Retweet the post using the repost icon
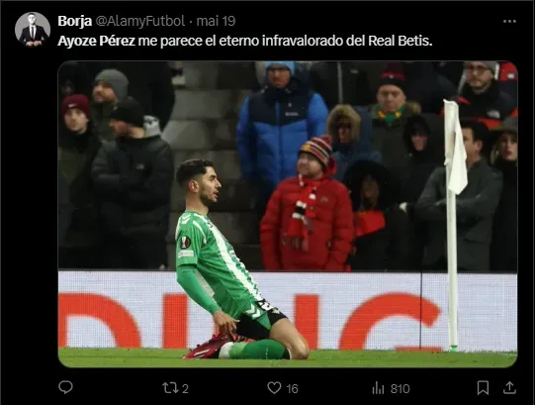The width and height of the screenshot is (535, 405). [169, 388]
